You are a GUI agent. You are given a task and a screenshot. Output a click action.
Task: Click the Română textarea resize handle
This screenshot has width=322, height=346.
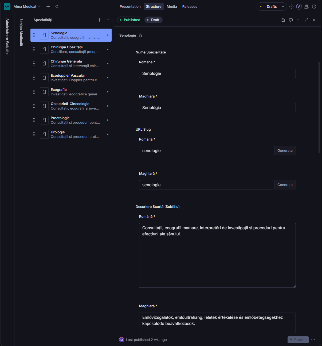tap(294, 286)
